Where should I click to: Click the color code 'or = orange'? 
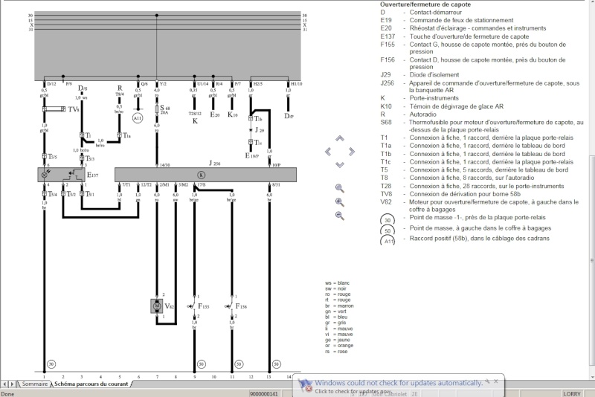click(x=339, y=346)
